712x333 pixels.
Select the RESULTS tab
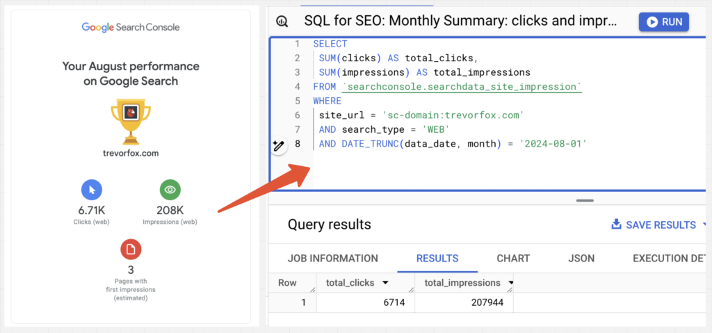437,259
